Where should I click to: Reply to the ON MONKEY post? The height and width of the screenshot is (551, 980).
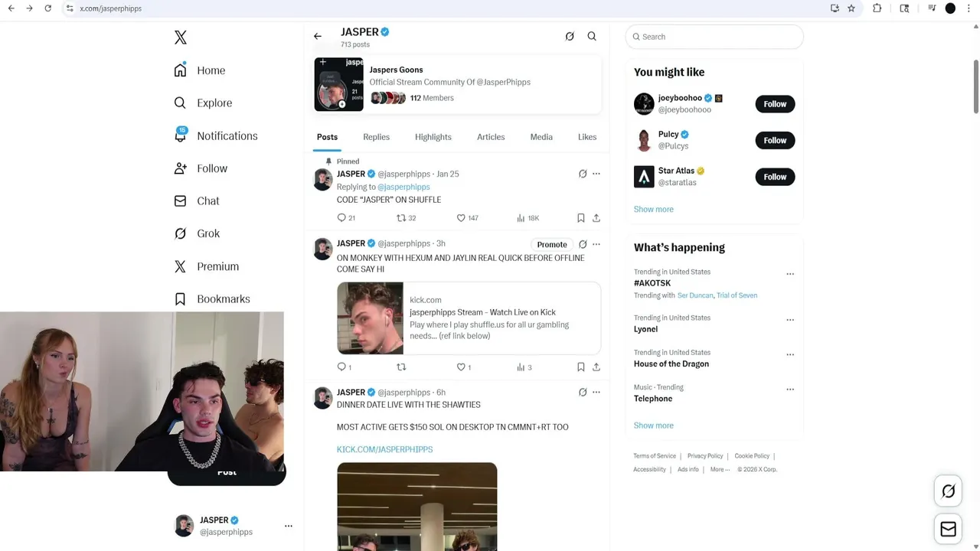coord(344,367)
